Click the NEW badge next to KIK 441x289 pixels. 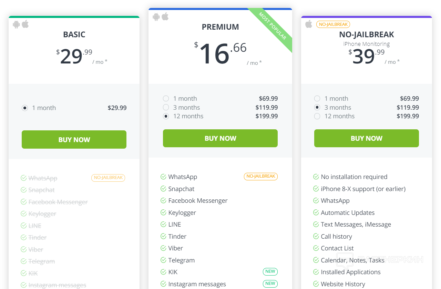[270, 271]
